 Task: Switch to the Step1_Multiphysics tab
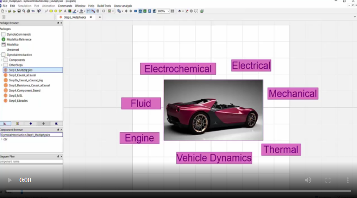pyautogui.click(x=74, y=17)
